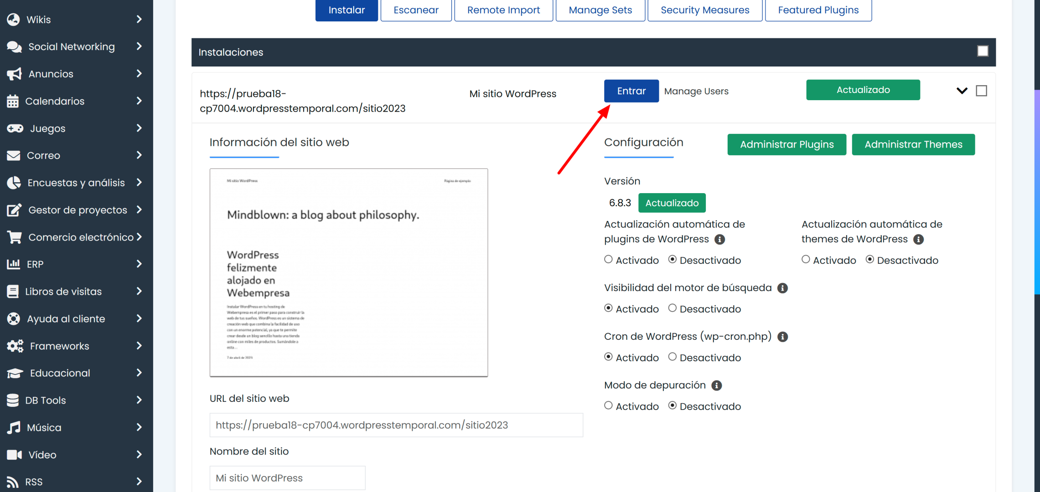Click the Anuncios megaphone icon
Viewport: 1040px width, 492px height.
(14, 74)
